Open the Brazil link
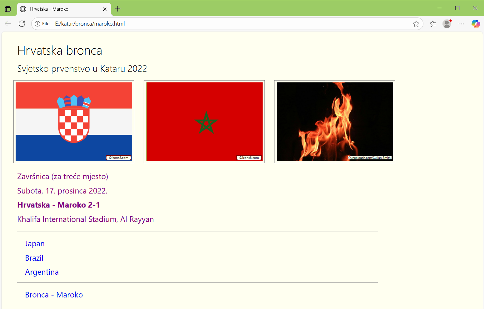 [34, 258]
